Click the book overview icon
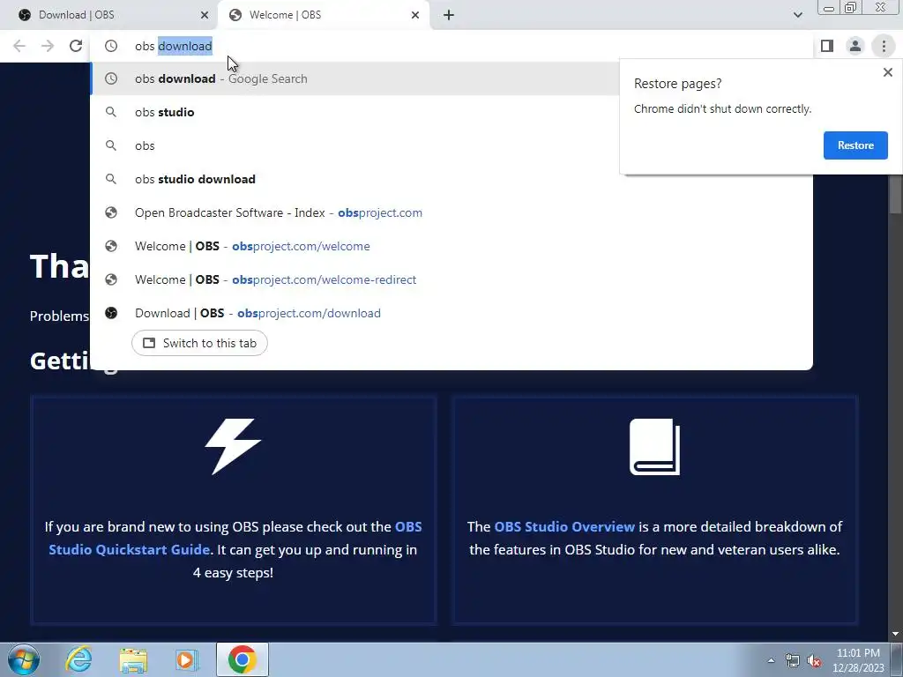 (655, 447)
